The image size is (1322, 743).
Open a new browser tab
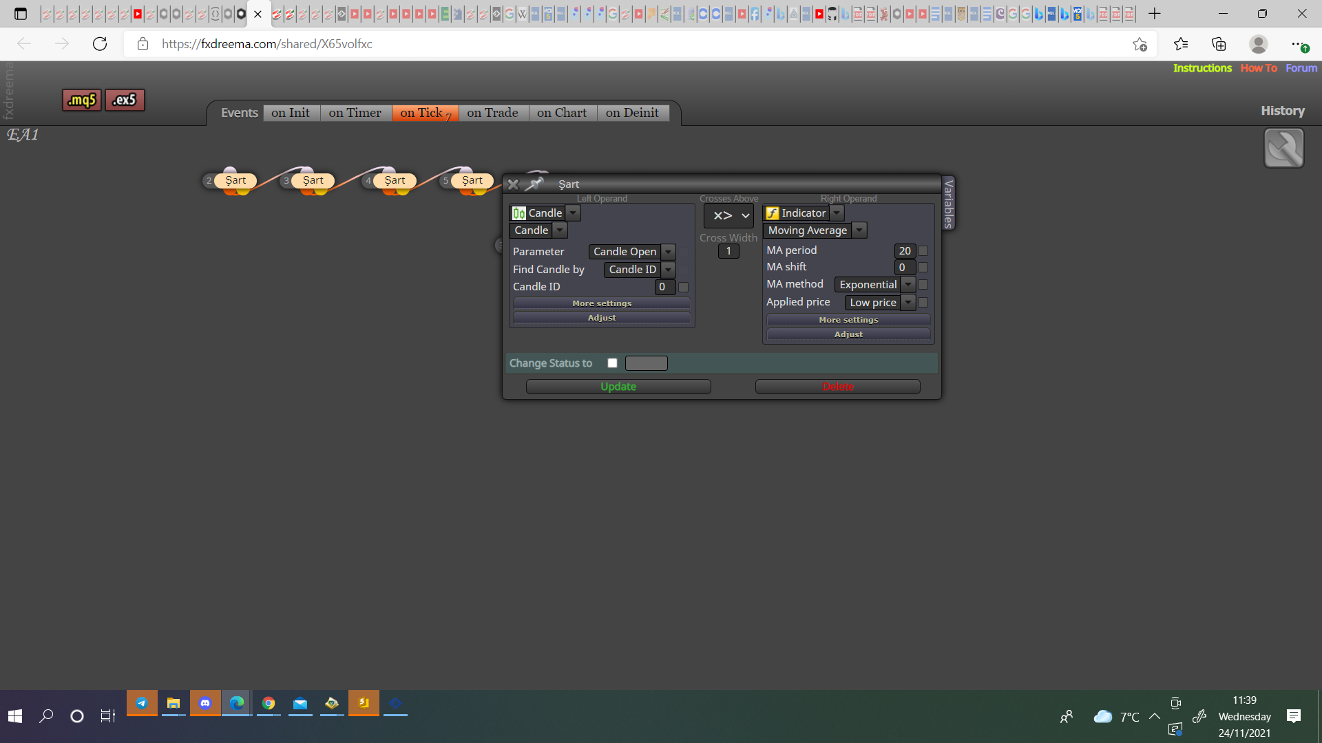[1155, 14]
